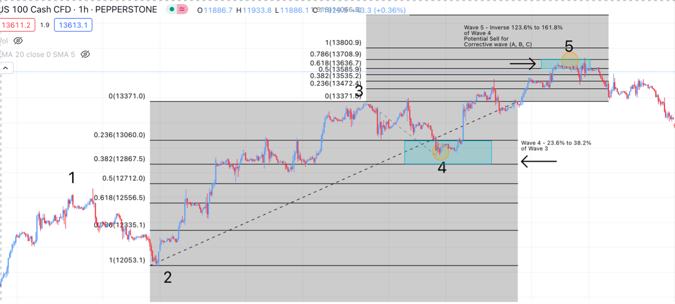Select the Vol indicator label
This screenshot has width=675, height=304.
[4, 41]
